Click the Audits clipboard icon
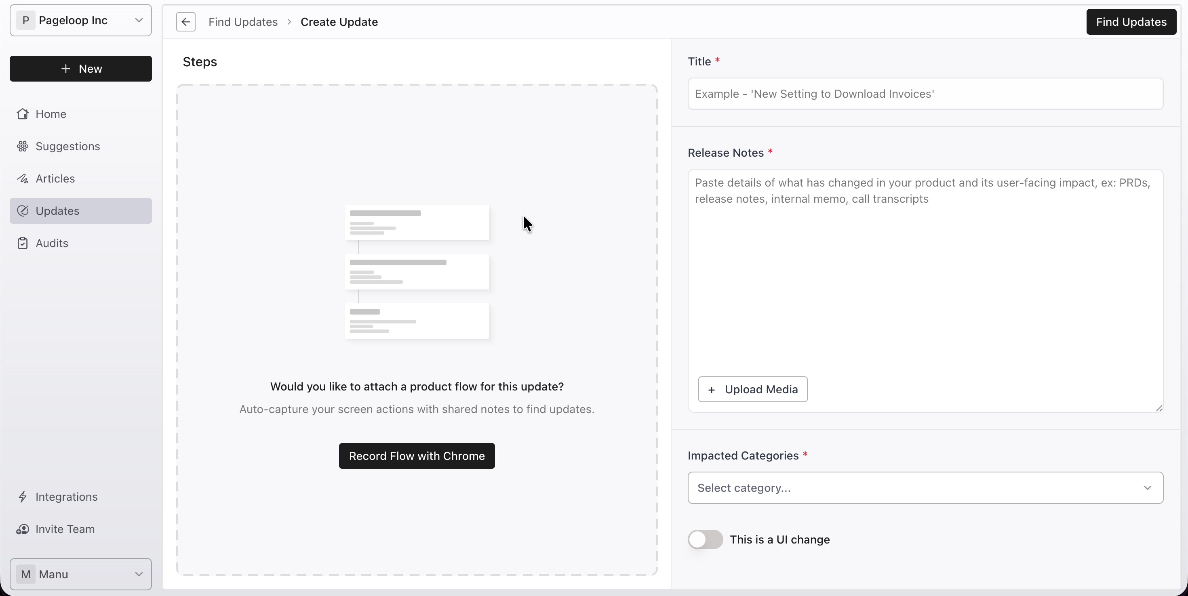 point(23,243)
